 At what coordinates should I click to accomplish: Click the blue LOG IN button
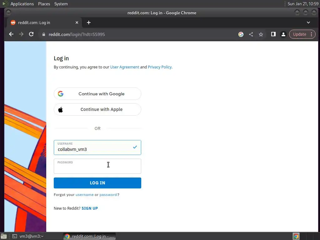(97, 183)
